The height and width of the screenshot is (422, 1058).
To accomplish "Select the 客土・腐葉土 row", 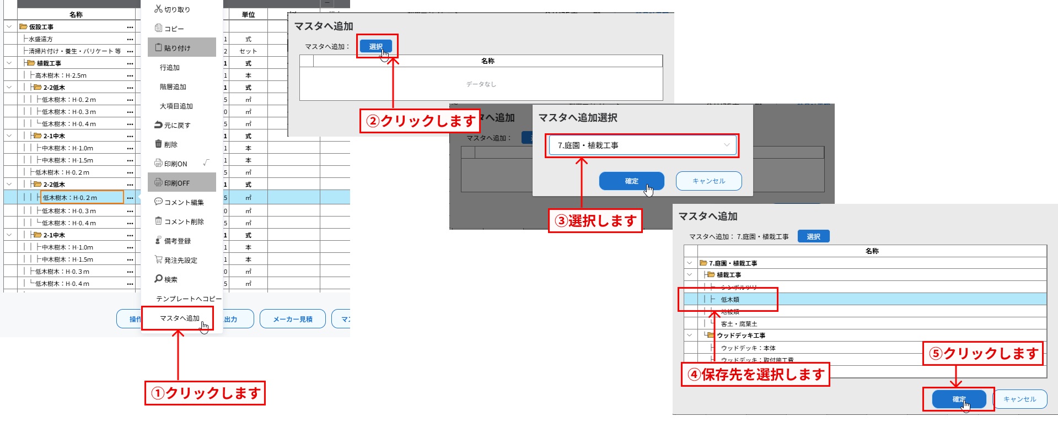I will click(x=865, y=323).
